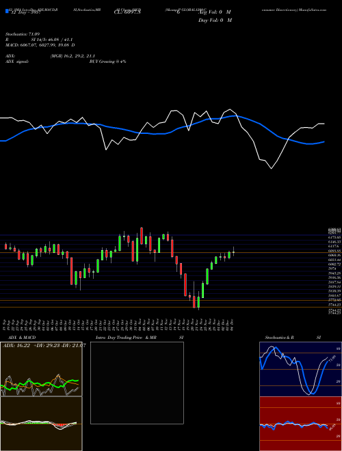Click the 'Stochastics & R' panel heading
This screenshot has width=342, height=451.
pos(279,338)
